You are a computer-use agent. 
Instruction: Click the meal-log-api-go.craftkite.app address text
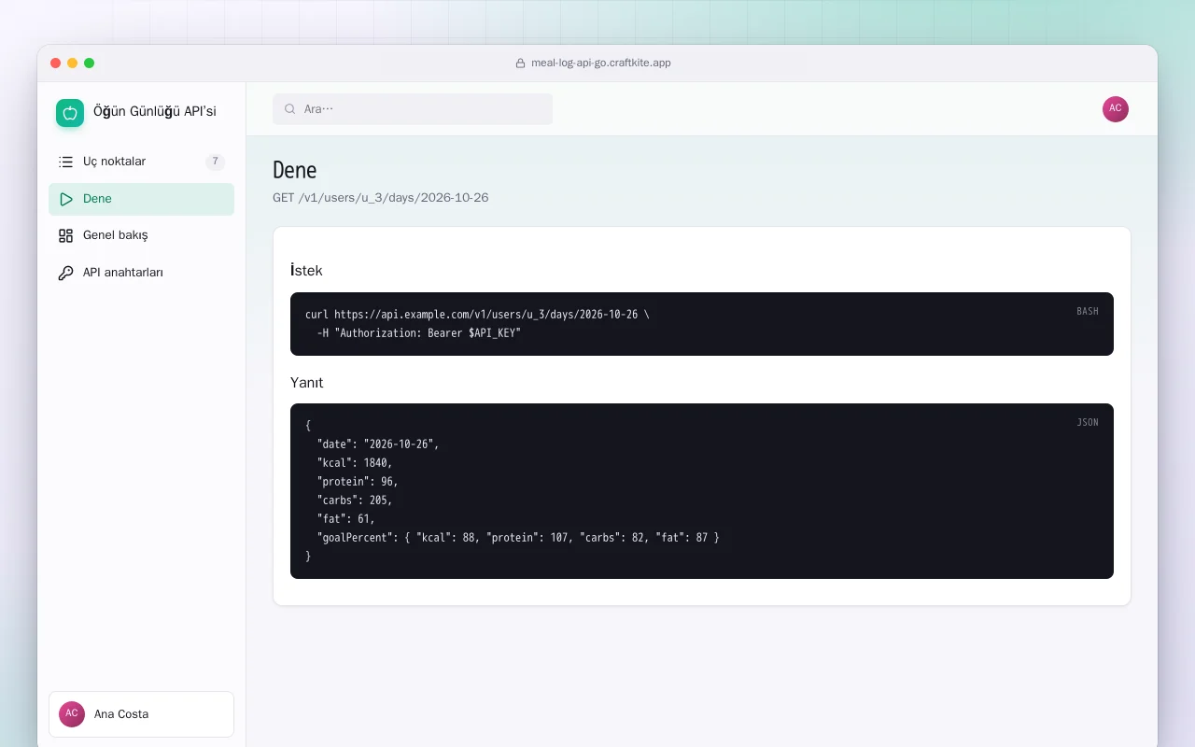[601, 63]
